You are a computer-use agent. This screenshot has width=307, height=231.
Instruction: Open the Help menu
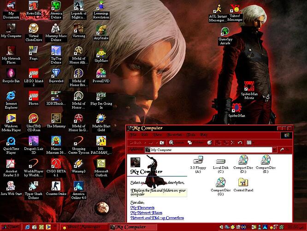point(204,135)
